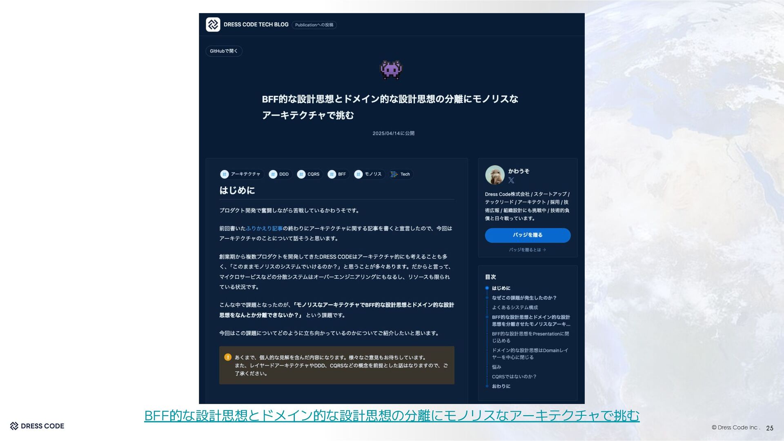Viewport: 784px width, 441px height.
Task: Click the Dress Code Tech Blog logo icon
Action: pos(213,24)
